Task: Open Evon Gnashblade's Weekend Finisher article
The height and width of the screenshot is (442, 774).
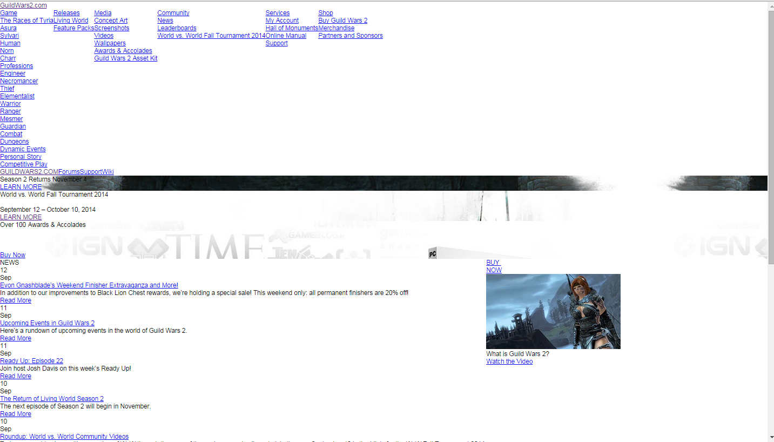Action: click(89, 285)
